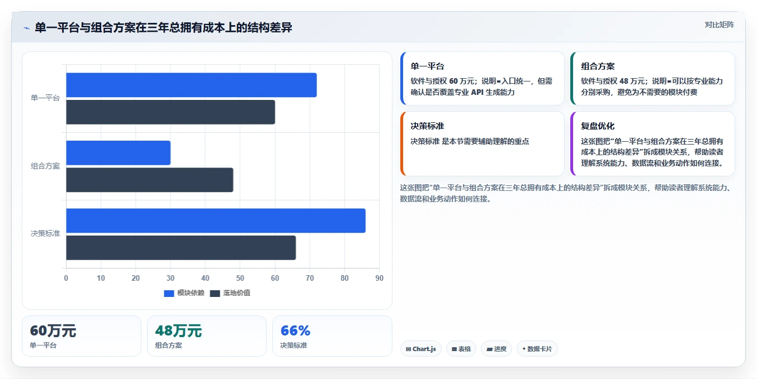The width and height of the screenshot is (757, 379).
Task: Open the 组合方案 info card
Action: click(652, 79)
